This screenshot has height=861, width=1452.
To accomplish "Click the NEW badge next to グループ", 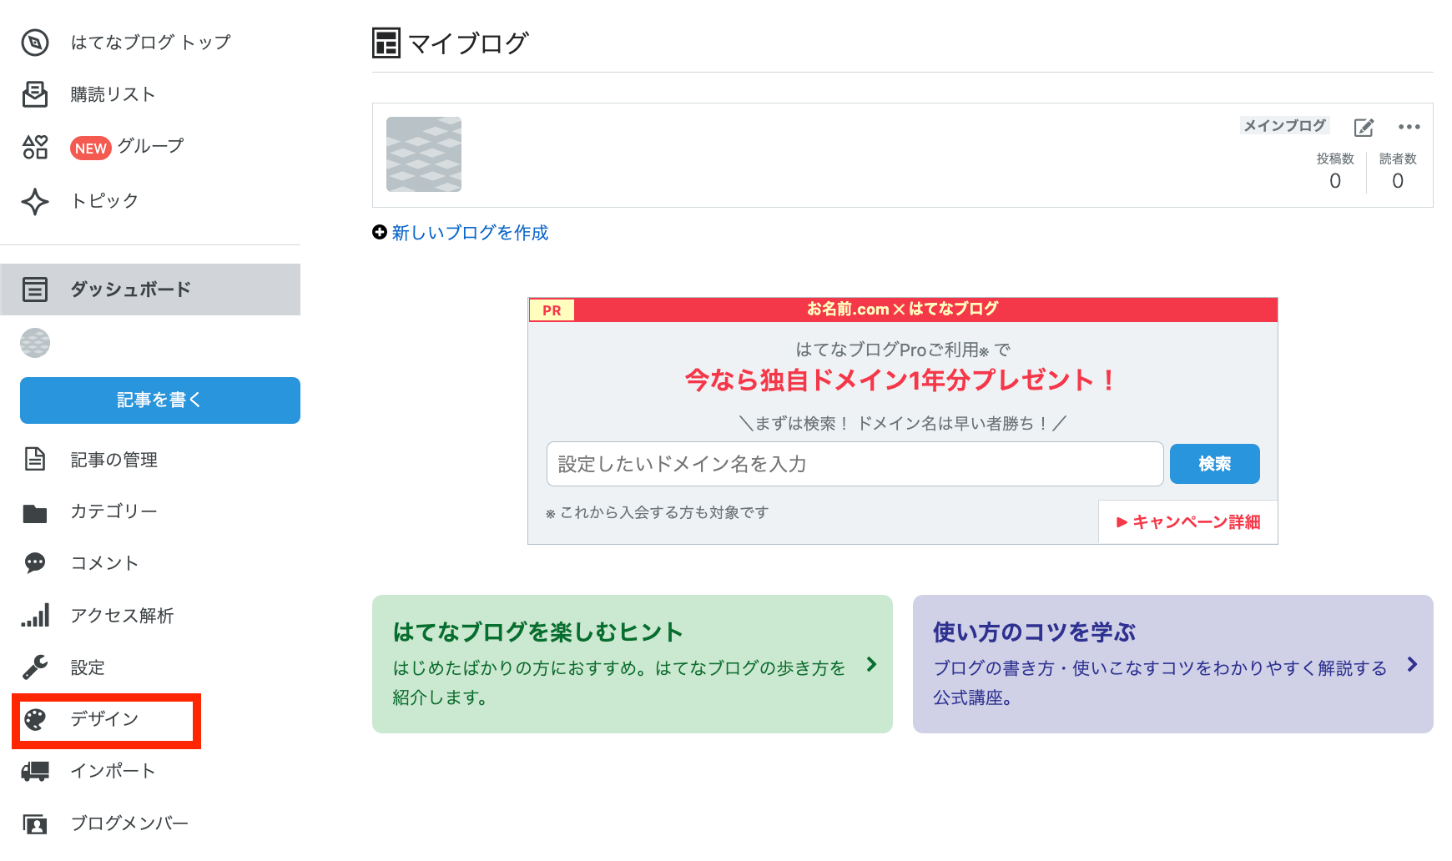I will [x=91, y=148].
